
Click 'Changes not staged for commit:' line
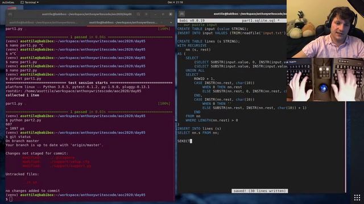click(37, 154)
